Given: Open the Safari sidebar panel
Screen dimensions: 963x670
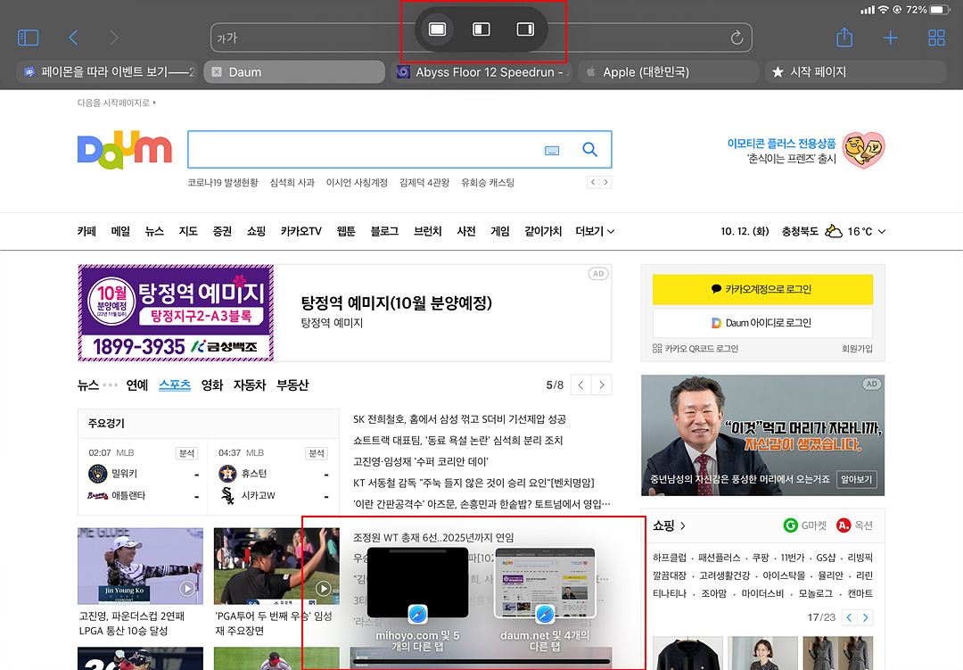Looking at the screenshot, I should click(29, 37).
